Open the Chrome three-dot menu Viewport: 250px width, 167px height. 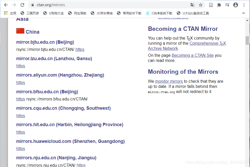(244, 5)
